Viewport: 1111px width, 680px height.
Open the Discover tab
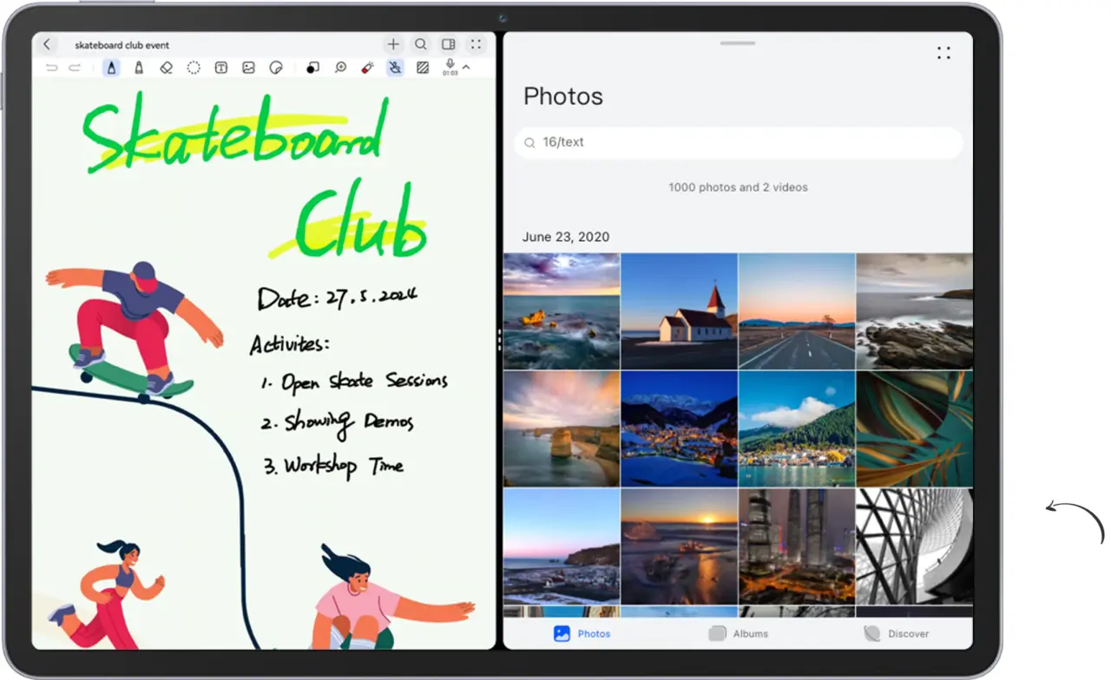click(x=897, y=634)
